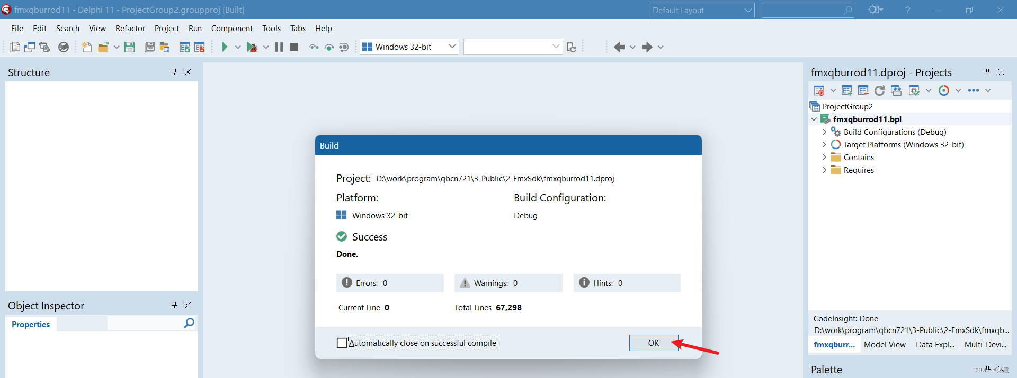This screenshot has width=1017, height=378.
Task: Click the build options gear-check icon
Action: [914, 90]
